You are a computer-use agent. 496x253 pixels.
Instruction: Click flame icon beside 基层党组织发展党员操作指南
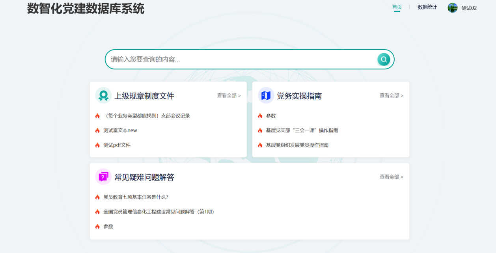[260, 145]
